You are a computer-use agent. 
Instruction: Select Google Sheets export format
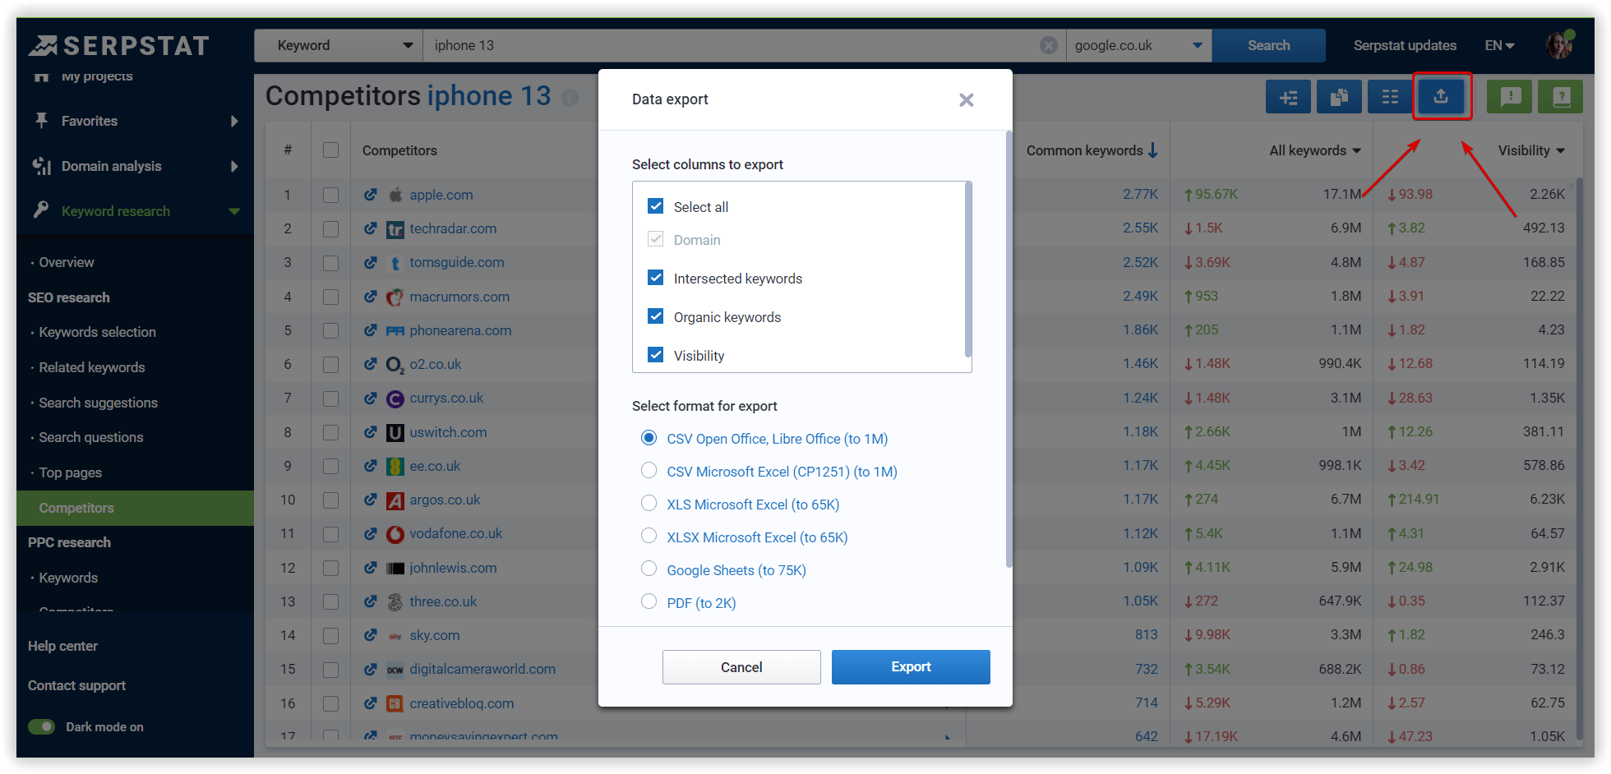click(x=649, y=569)
